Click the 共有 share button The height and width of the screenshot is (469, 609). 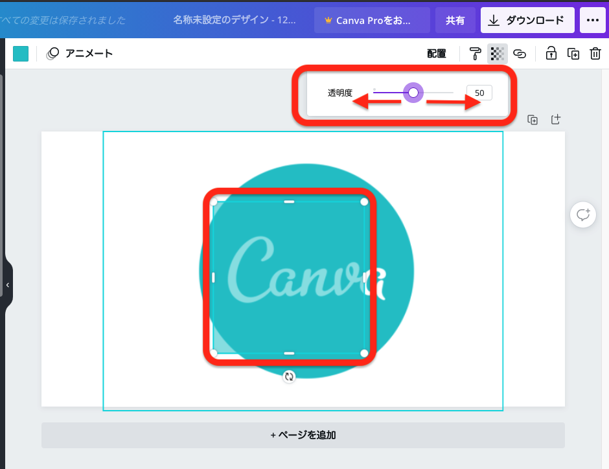tap(455, 20)
